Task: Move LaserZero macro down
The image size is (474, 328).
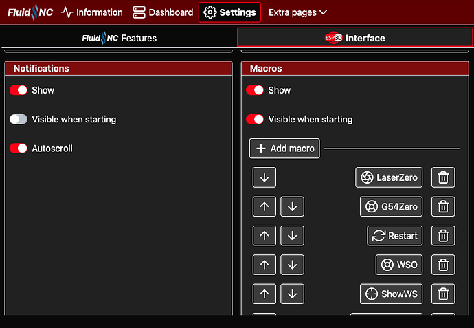Action: [x=264, y=177]
